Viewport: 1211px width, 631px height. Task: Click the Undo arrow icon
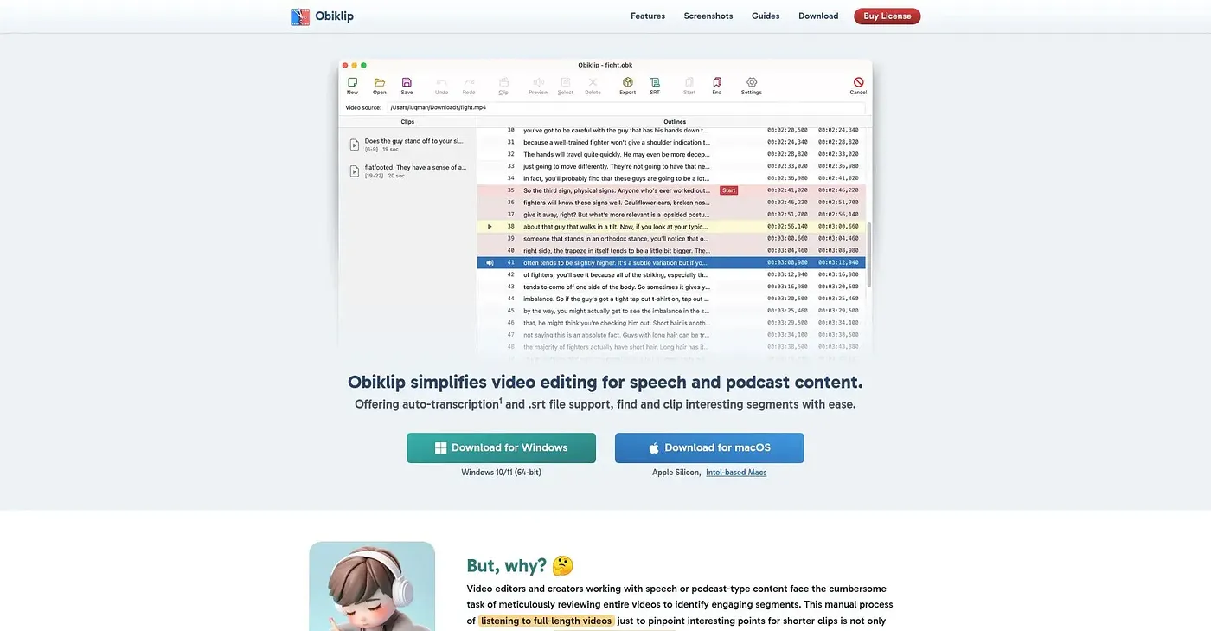(x=441, y=82)
